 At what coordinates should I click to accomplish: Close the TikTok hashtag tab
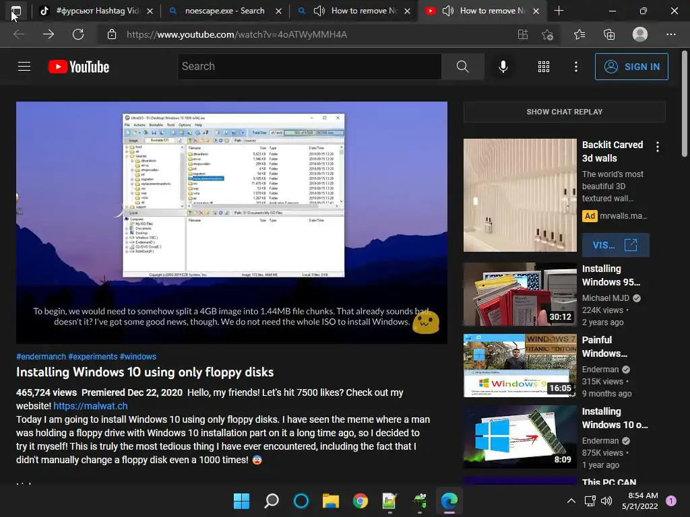(x=150, y=11)
